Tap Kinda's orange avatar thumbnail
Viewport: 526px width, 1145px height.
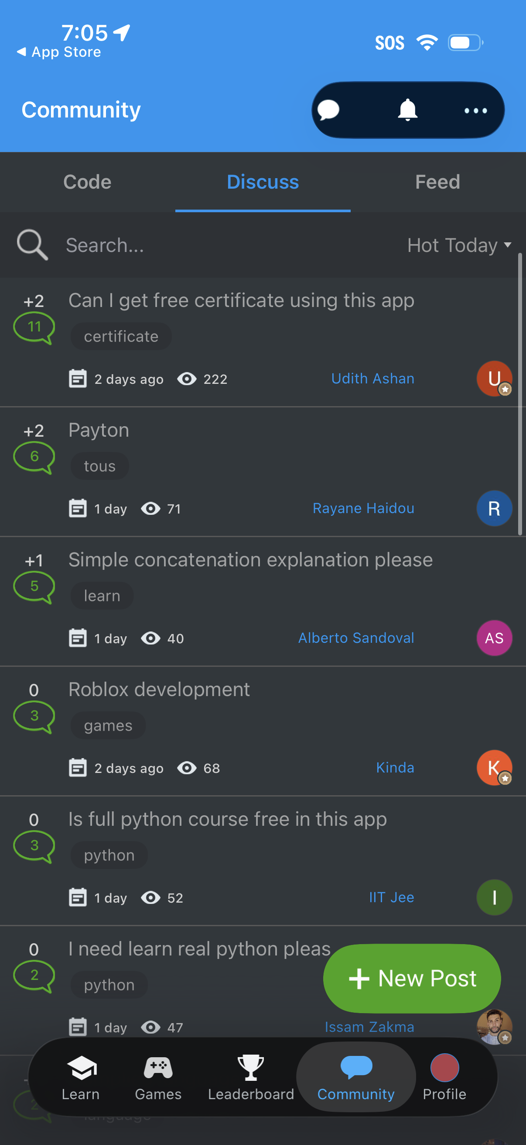point(494,768)
